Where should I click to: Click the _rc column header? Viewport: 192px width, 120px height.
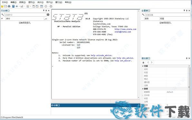point(47,19)
